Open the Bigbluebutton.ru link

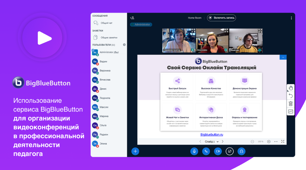212,135
